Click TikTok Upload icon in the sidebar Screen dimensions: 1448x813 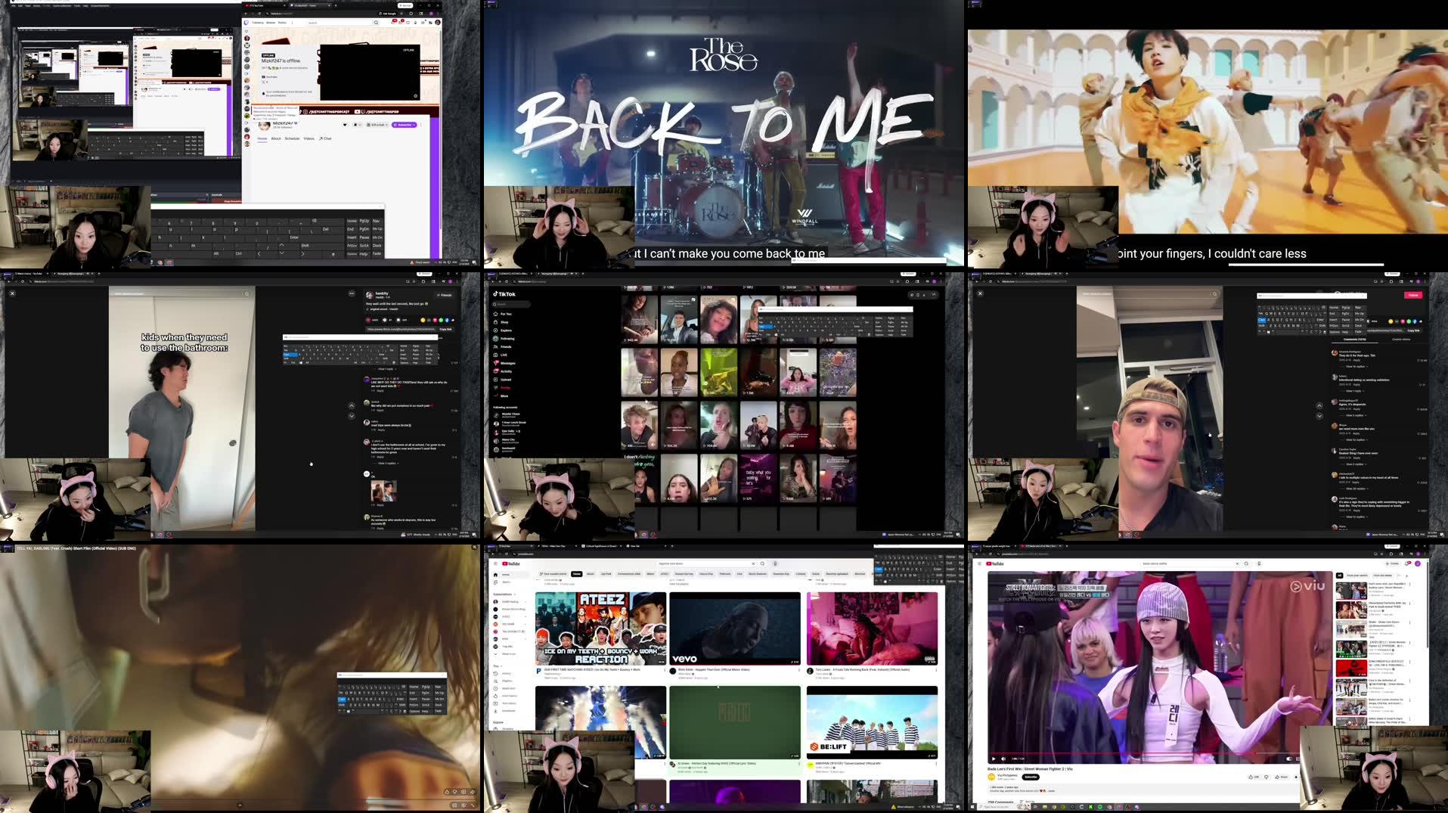click(495, 380)
